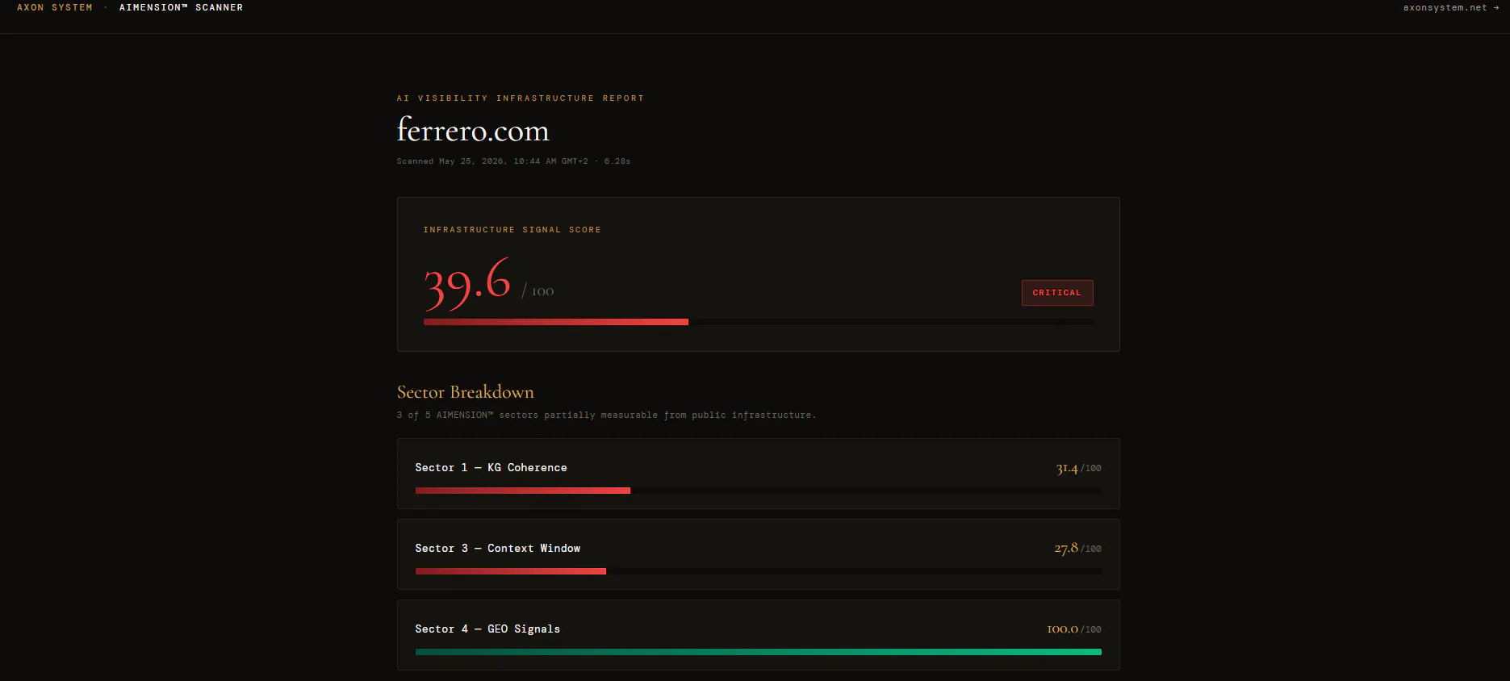Screen dimensions: 1510x681
Task: Select the Sector 4 — GEO Signals row title
Action: click(487, 629)
